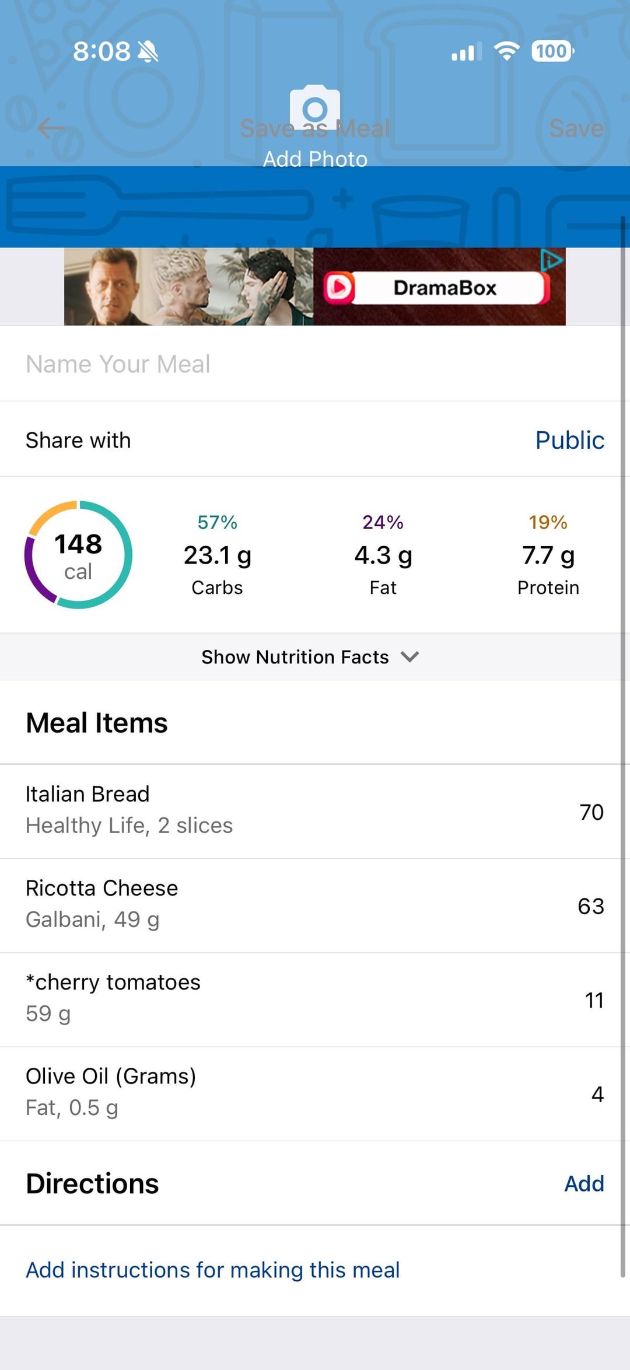Screen dimensions: 630x1370
Task: Tap the Name Your Meal field
Action: pos(310,364)
